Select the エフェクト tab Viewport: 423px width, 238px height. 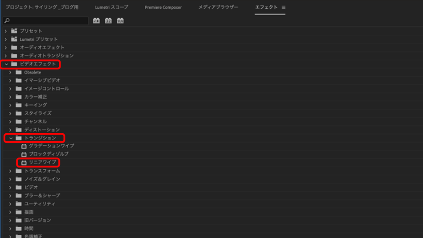point(266,7)
